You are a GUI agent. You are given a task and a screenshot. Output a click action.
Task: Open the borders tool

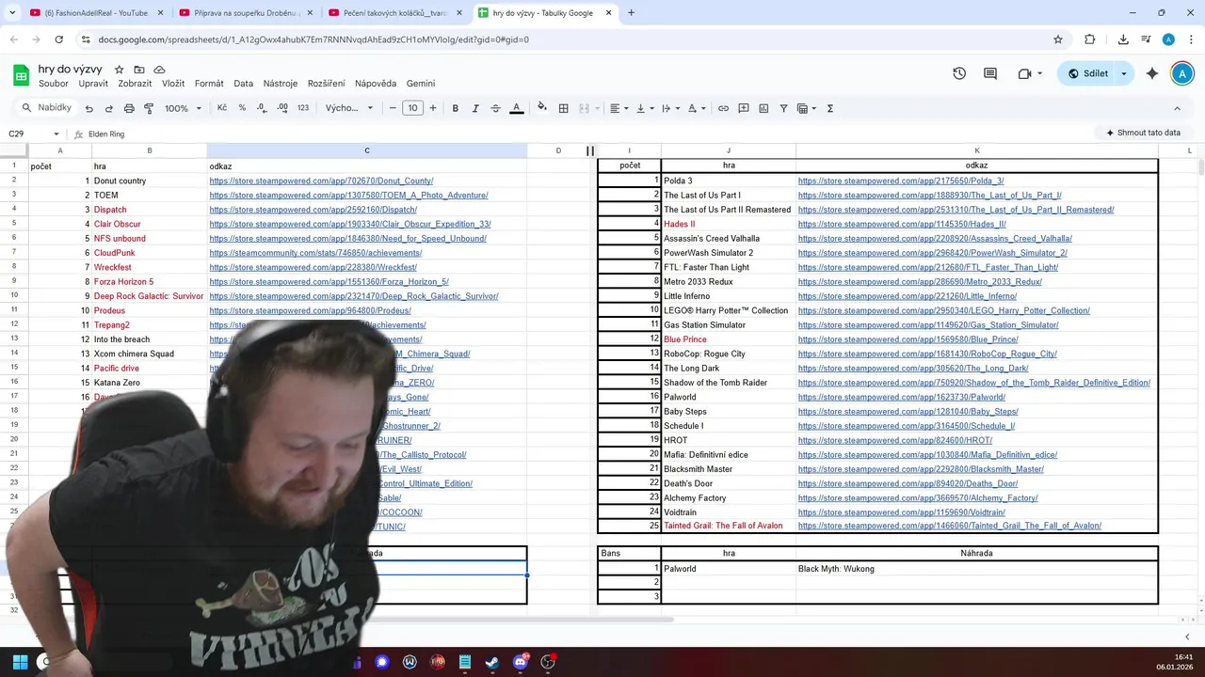(563, 108)
